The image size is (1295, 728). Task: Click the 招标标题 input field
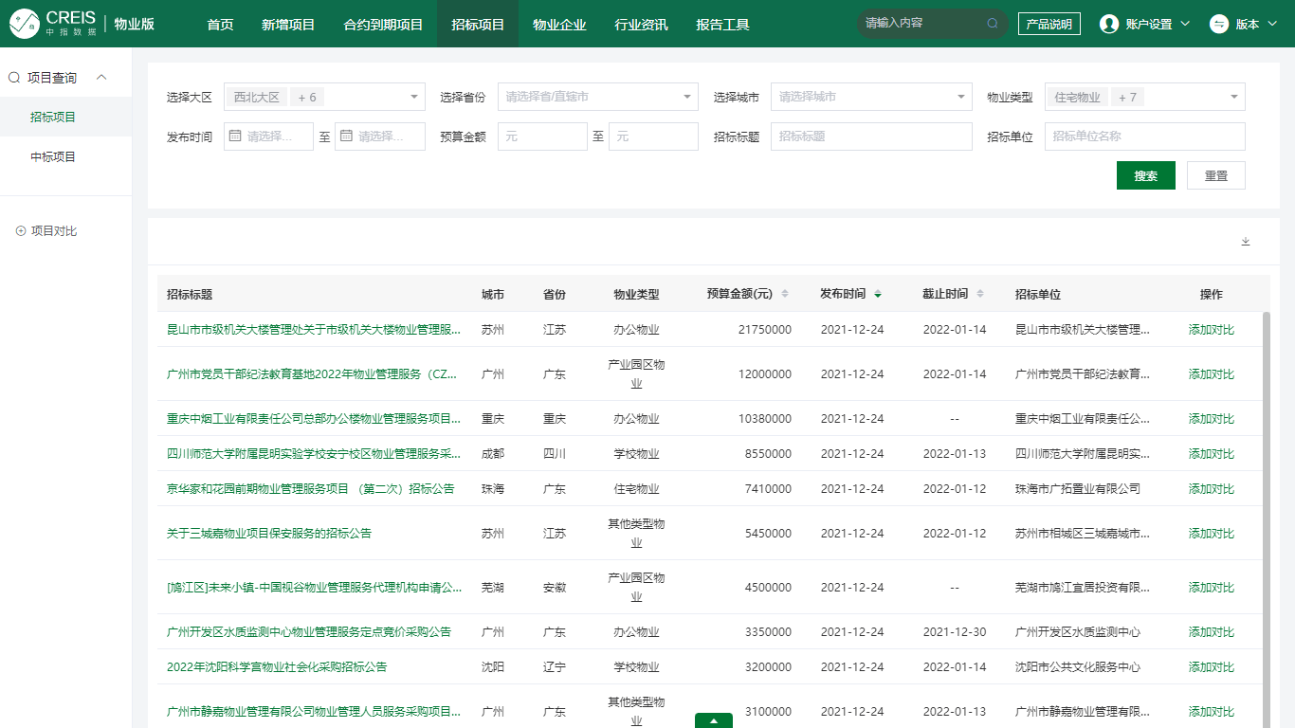click(870, 136)
